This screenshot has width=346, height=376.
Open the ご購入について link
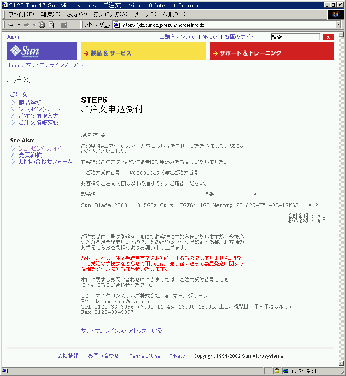pyautogui.click(x=177, y=37)
